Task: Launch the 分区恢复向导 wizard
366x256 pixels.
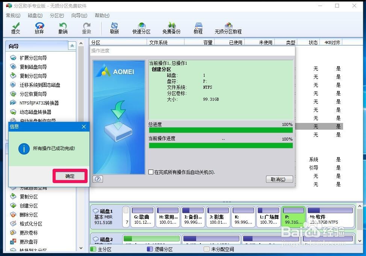Action: pos(29,94)
